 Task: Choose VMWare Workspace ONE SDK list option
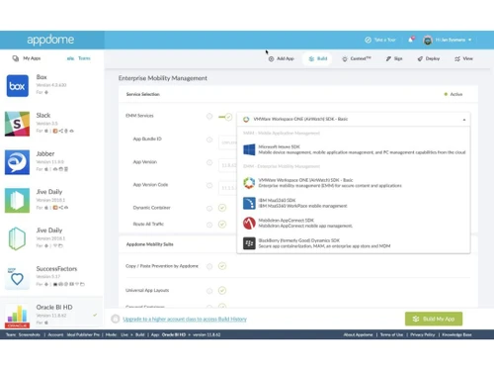pos(354,183)
